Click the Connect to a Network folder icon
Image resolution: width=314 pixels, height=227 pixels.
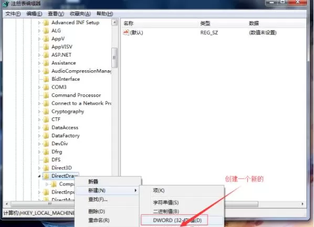[x=46, y=103]
